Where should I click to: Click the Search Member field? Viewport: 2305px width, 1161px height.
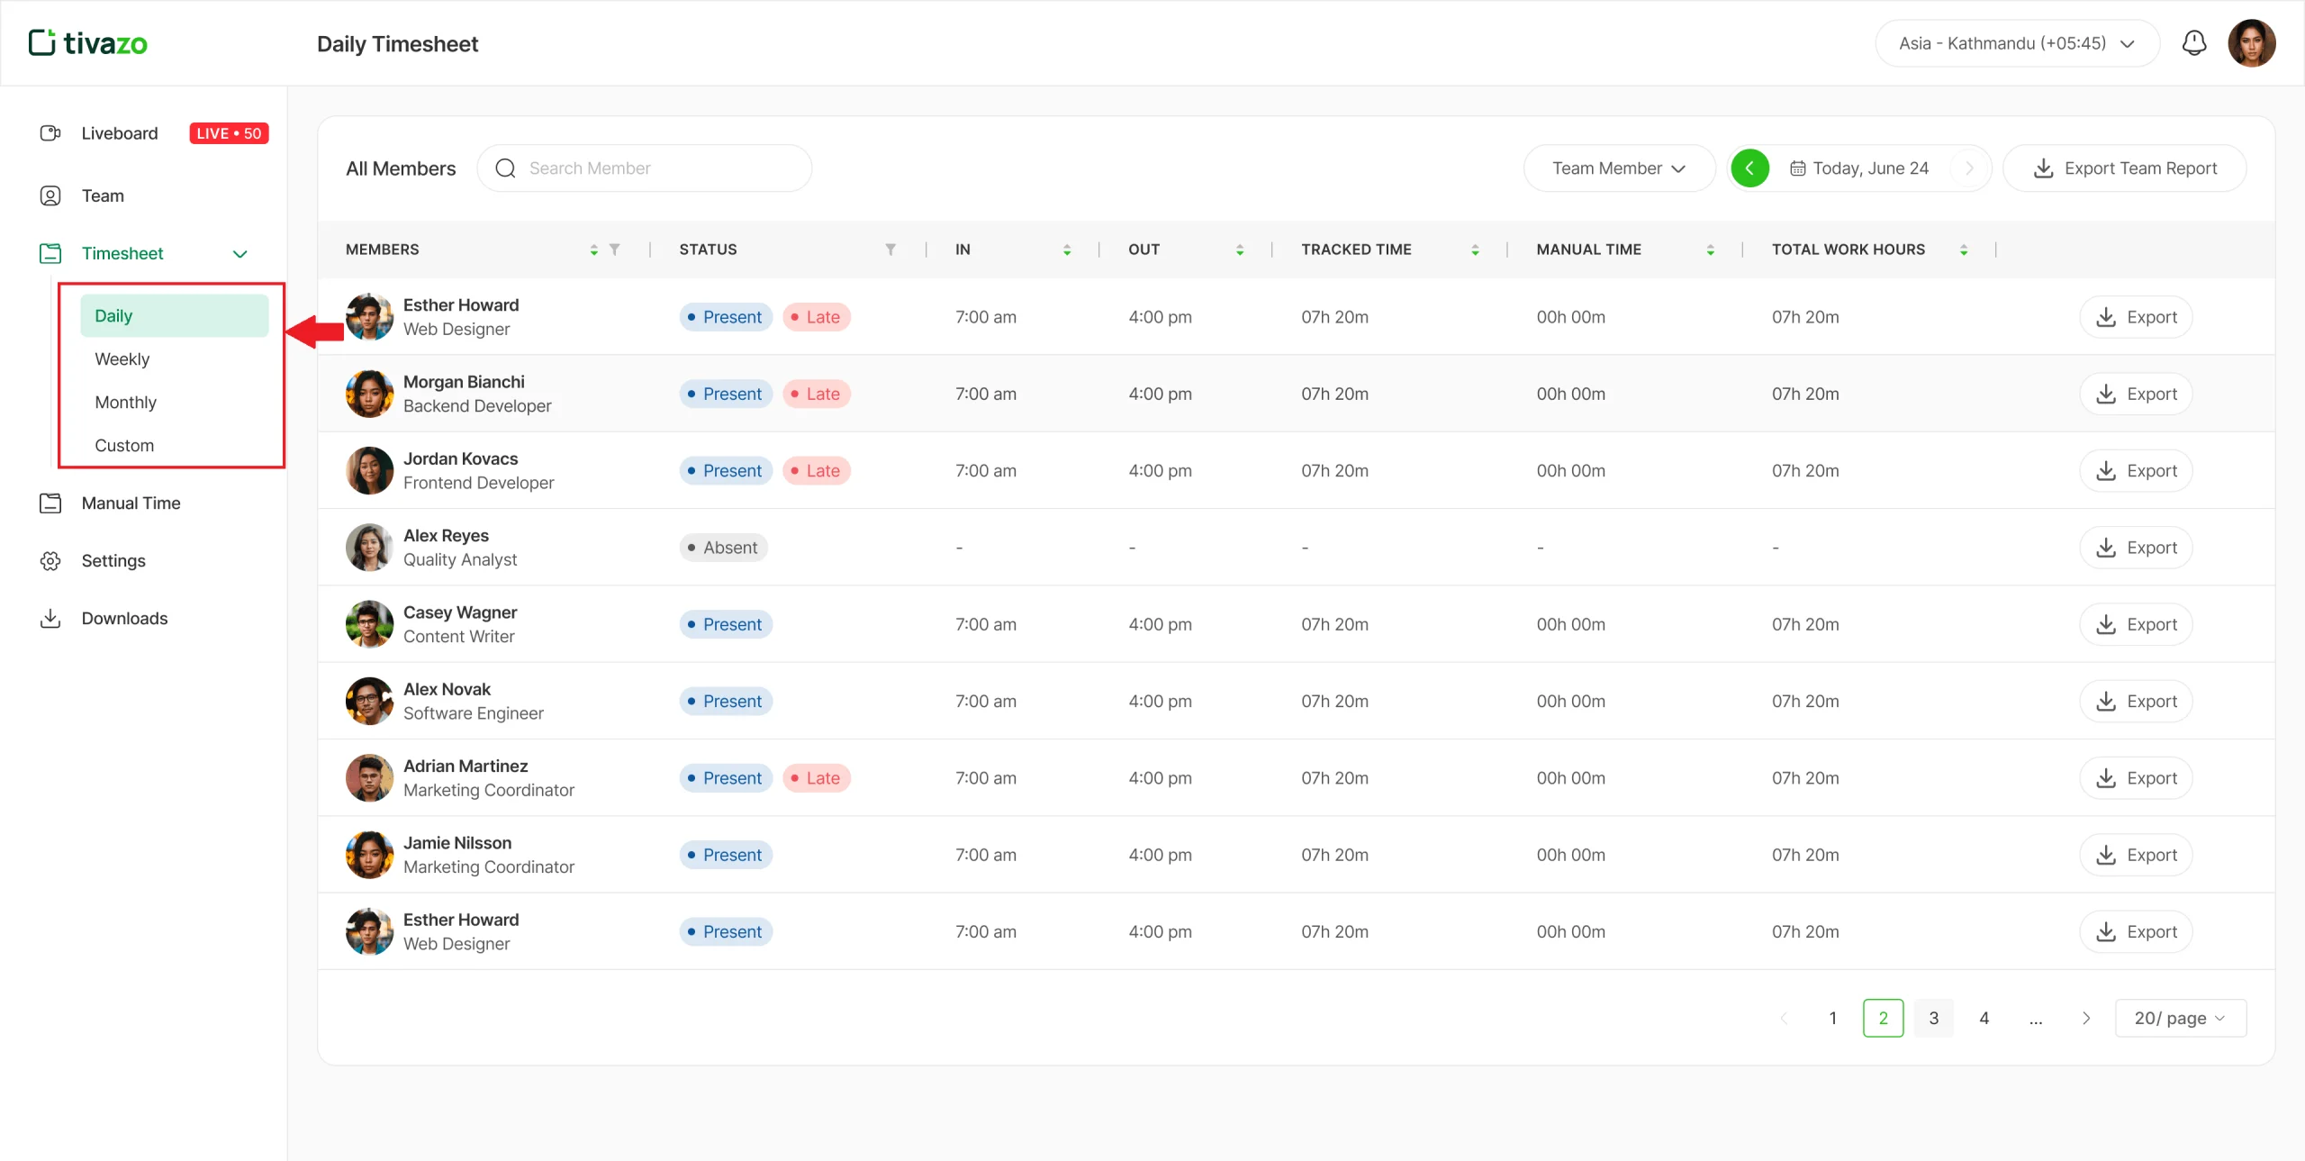644,168
